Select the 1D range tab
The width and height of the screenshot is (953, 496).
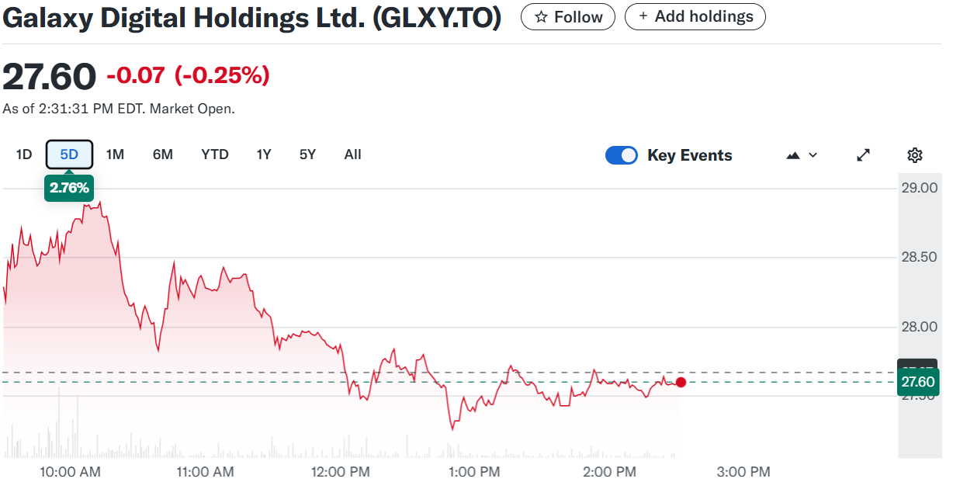click(x=24, y=154)
